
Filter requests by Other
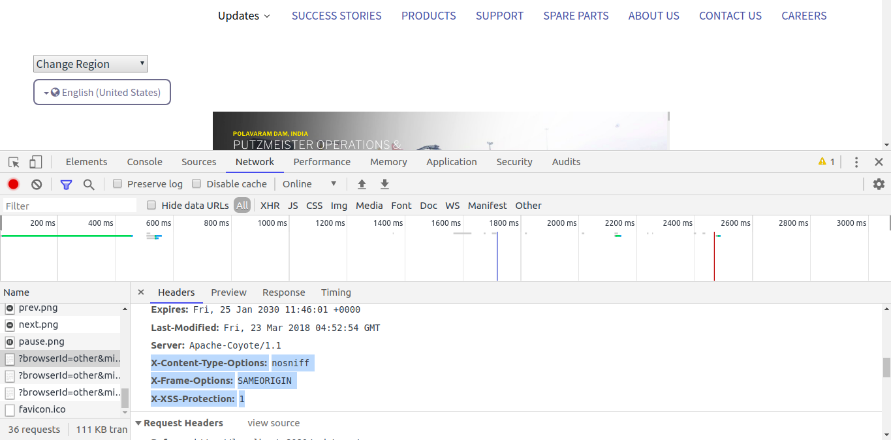pyautogui.click(x=528, y=205)
